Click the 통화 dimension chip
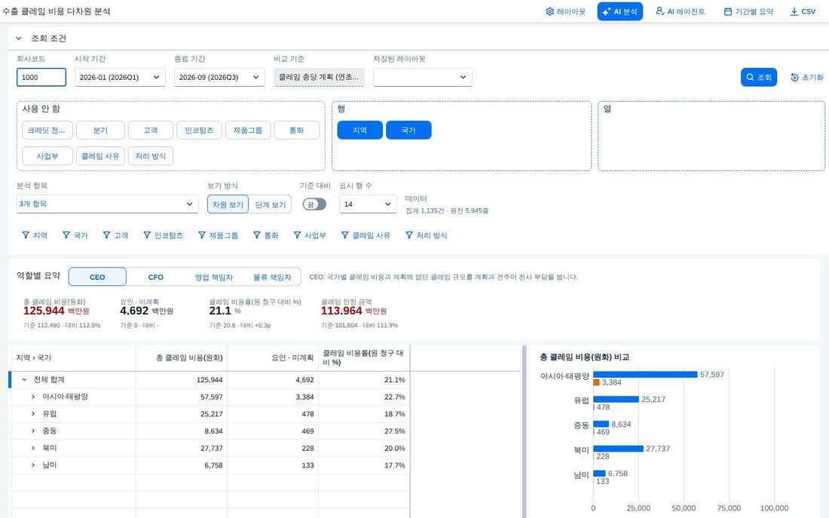The width and height of the screenshot is (829, 518). point(297,130)
